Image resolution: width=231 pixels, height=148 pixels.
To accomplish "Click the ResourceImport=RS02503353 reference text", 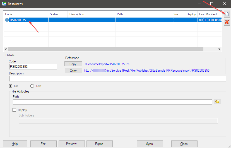I will [107, 64].
